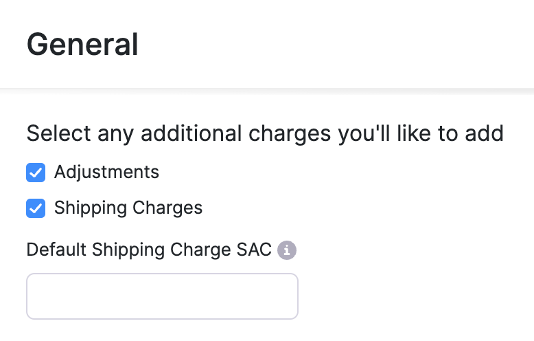Image resolution: width=534 pixels, height=341 pixels.
Task: Turn off Shipping Charges as an additional charge
Action: tap(36, 208)
